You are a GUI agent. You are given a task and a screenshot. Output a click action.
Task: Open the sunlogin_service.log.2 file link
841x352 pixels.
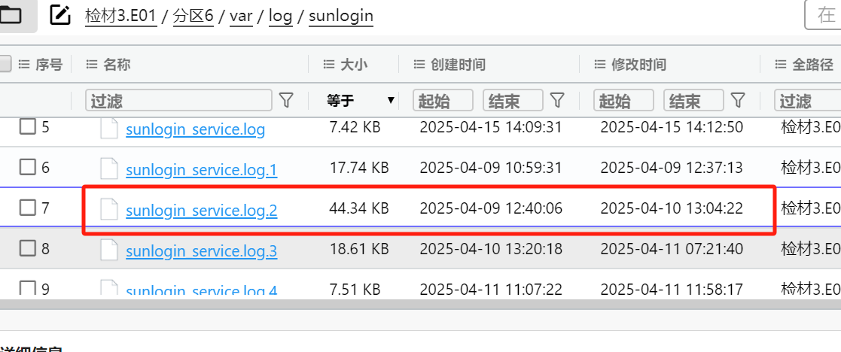click(201, 211)
